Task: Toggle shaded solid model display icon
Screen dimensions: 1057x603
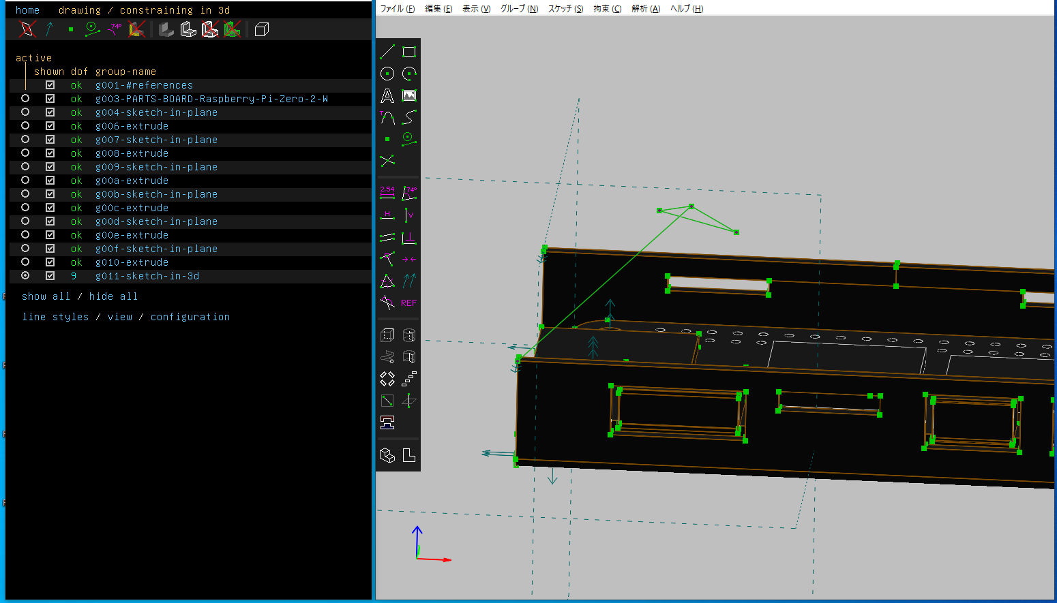Action: 166,29
